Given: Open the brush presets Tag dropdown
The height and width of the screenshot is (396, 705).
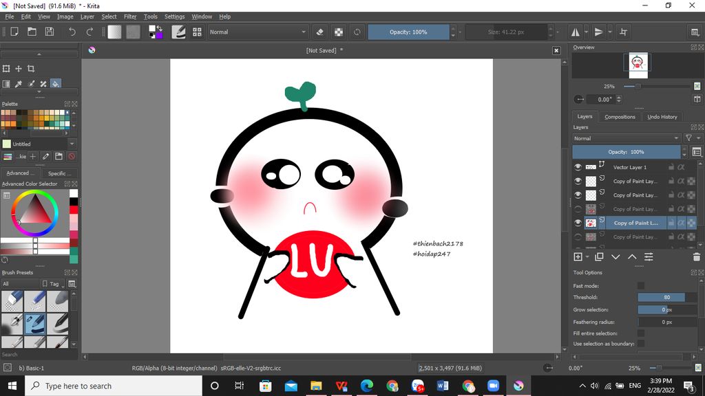Looking at the screenshot, I should (53, 284).
